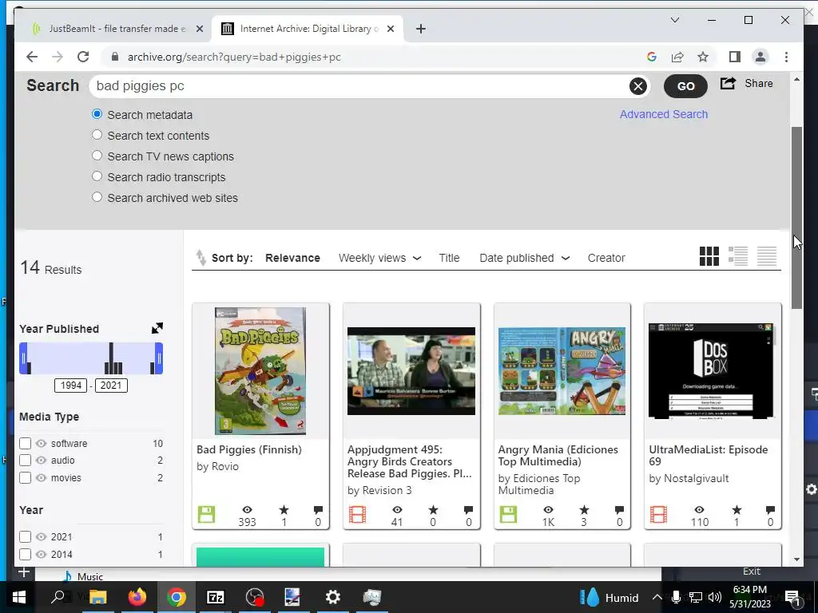Click favorites star on Angry Mania card
Screen dimensions: 818x613
pyautogui.click(x=584, y=510)
